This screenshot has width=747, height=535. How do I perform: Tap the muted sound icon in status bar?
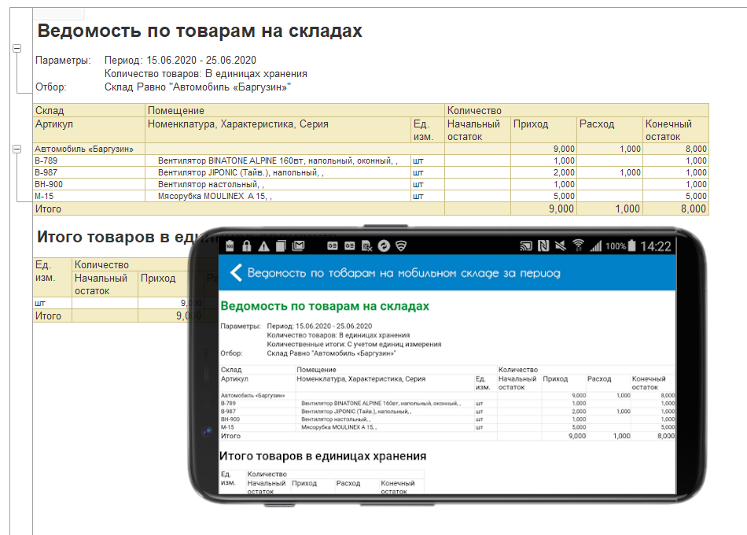pyautogui.click(x=560, y=246)
